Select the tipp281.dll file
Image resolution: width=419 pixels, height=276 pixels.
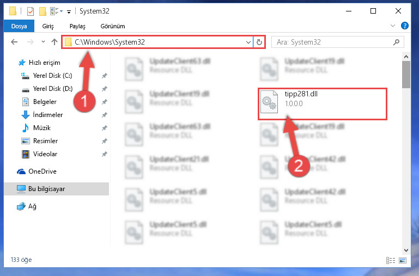(322, 104)
